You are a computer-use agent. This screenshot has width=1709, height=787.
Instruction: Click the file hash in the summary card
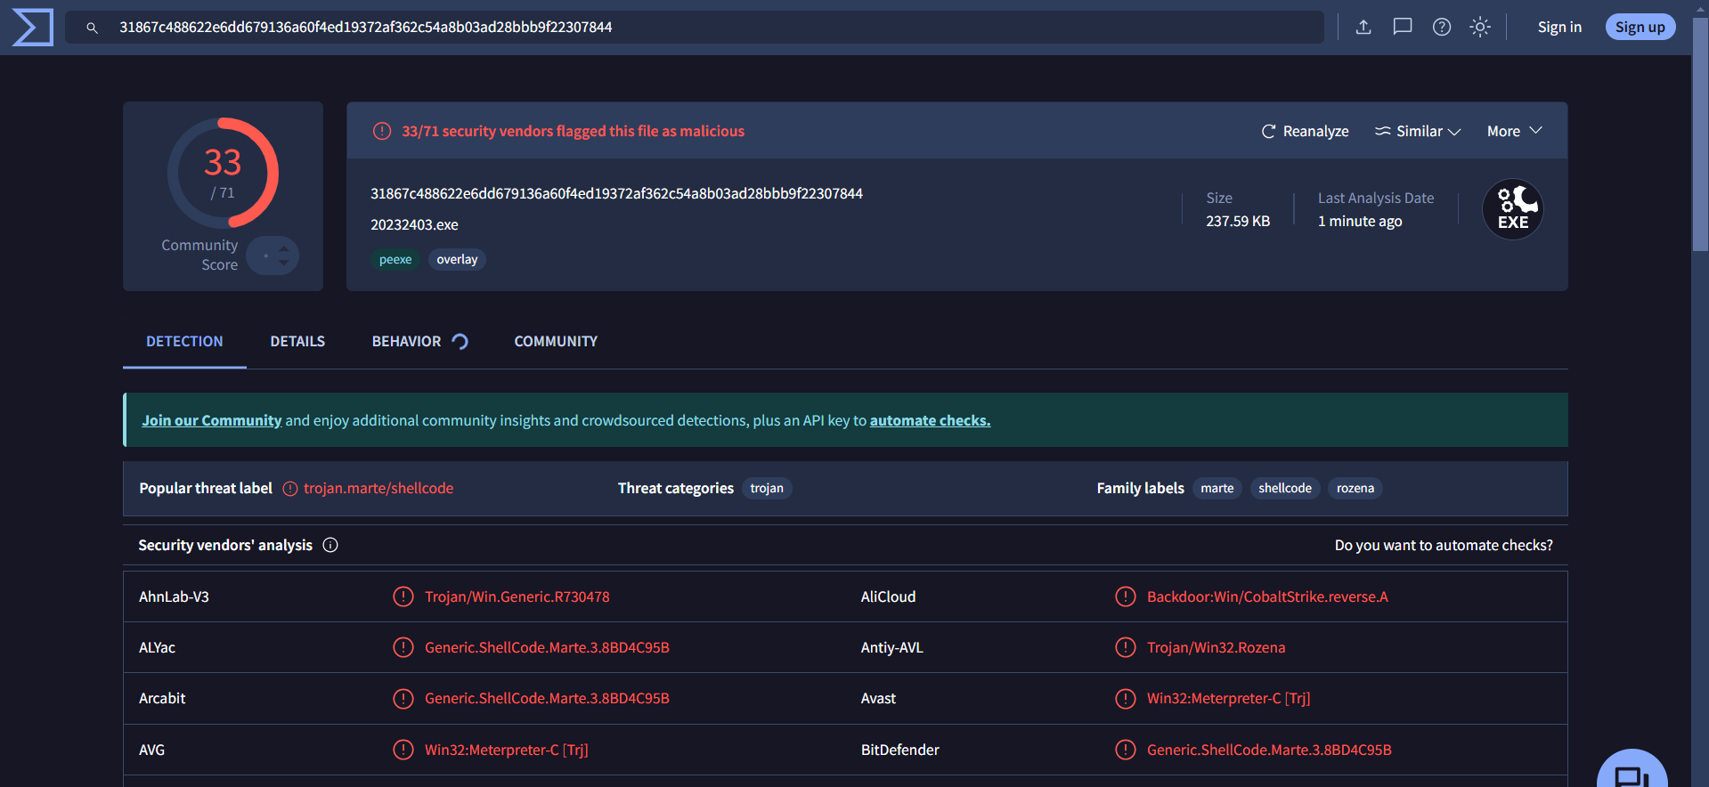616,193
